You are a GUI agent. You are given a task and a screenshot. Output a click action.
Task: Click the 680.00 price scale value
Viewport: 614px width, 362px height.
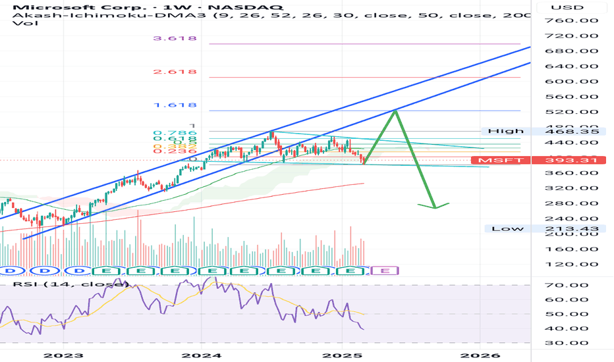coord(571,51)
